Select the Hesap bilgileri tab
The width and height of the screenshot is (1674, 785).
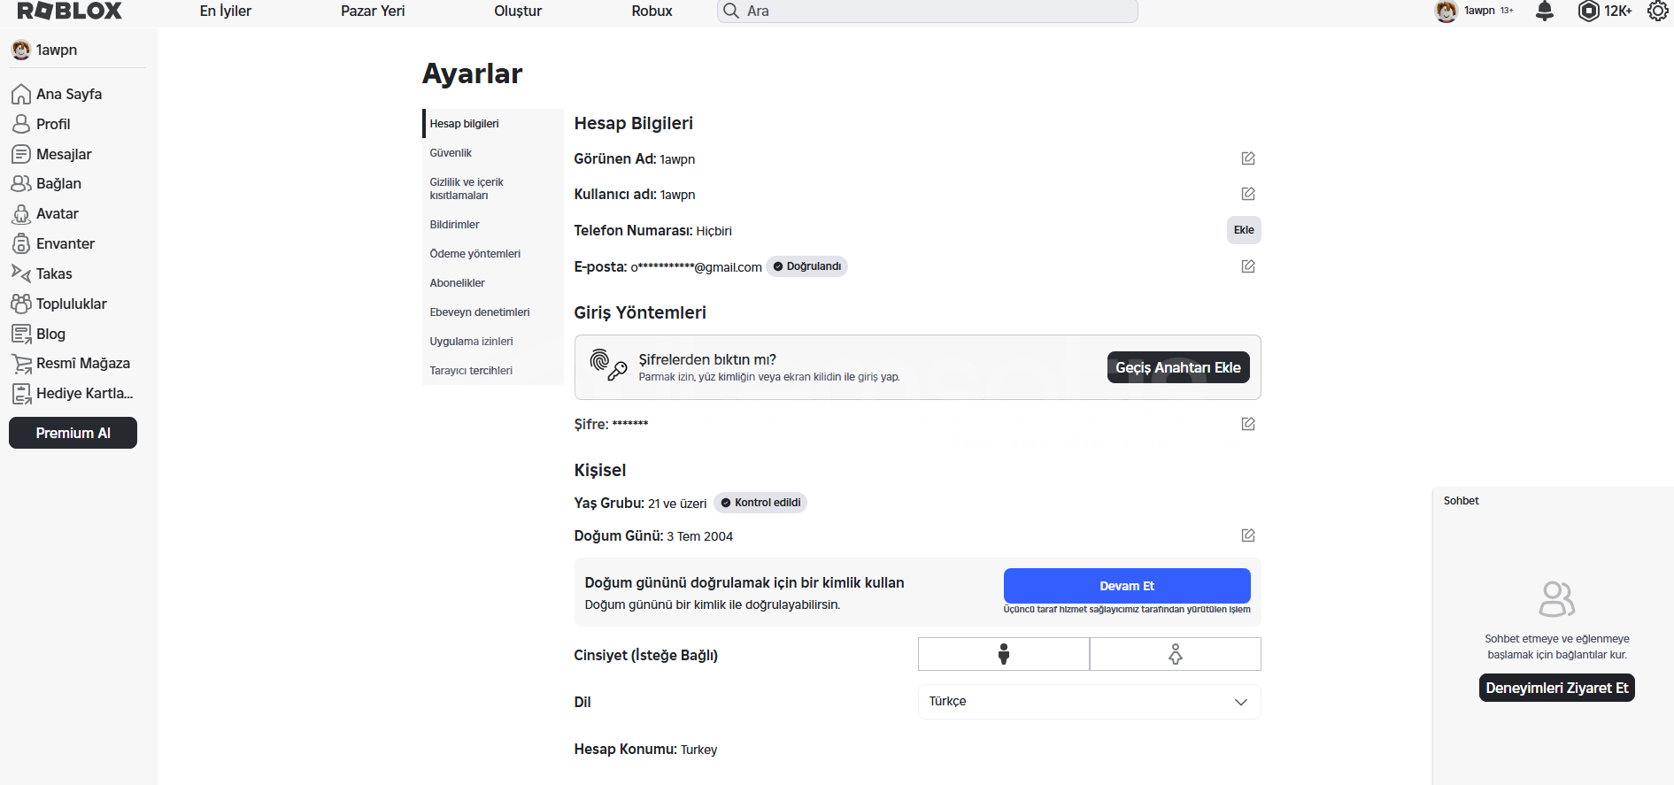click(493, 124)
